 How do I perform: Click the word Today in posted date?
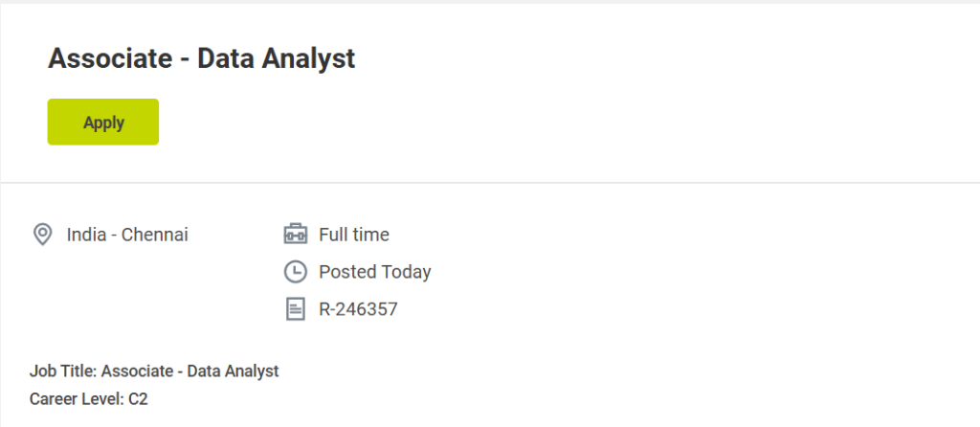click(x=407, y=272)
